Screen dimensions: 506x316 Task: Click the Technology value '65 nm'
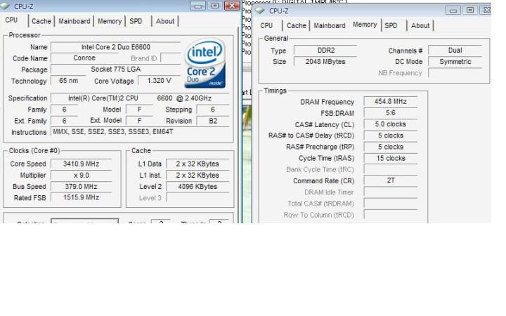click(x=68, y=81)
